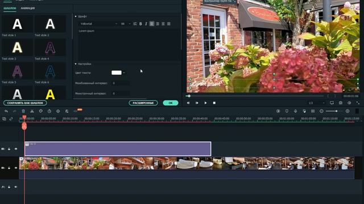Click the preview volume speaker icon
The image size is (364, 204).
point(349,103)
